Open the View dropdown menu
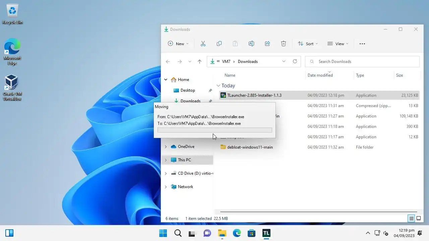The image size is (429, 241). tap(338, 44)
